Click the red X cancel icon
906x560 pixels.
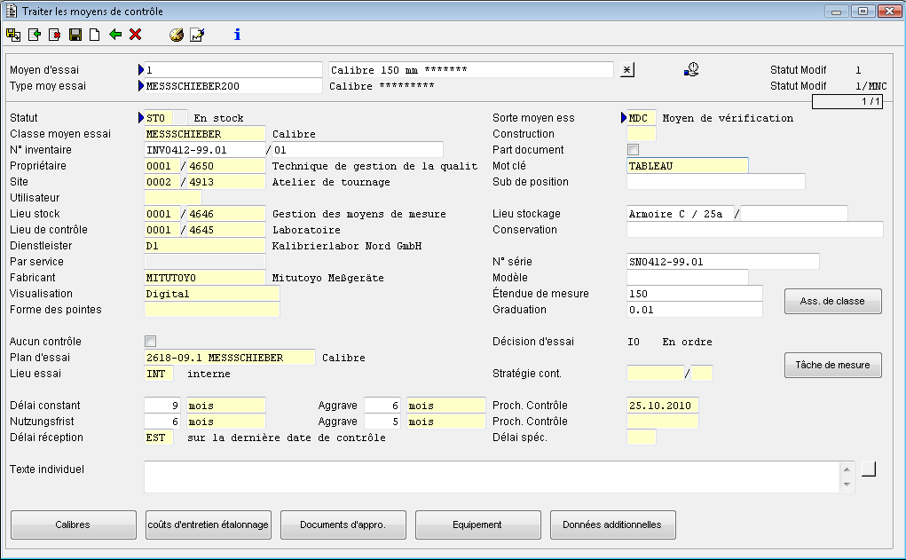click(x=135, y=35)
